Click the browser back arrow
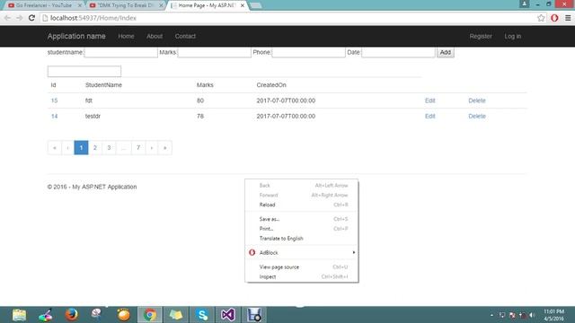Screen dimensions: 575x323 (x=7, y=18)
